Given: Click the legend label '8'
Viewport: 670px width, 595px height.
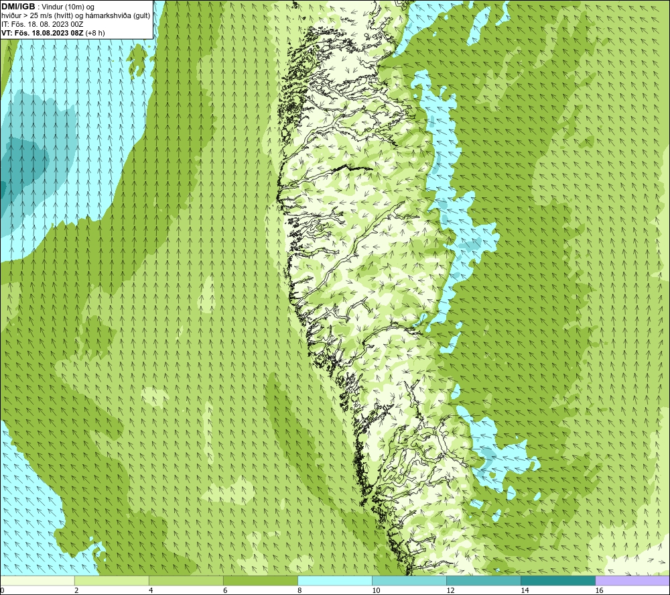Looking at the screenshot, I should pyautogui.click(x=299, y=591).
